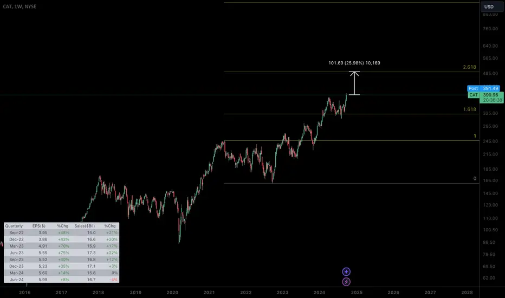
Task: Click the 2028 label on time axis
Action: pos(467,293)
